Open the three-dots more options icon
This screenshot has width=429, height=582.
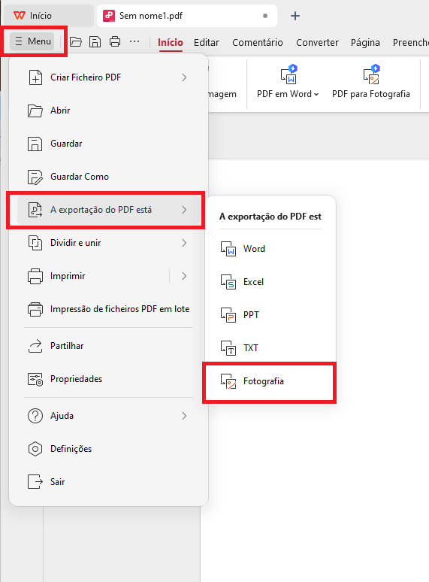coord(134,41)
